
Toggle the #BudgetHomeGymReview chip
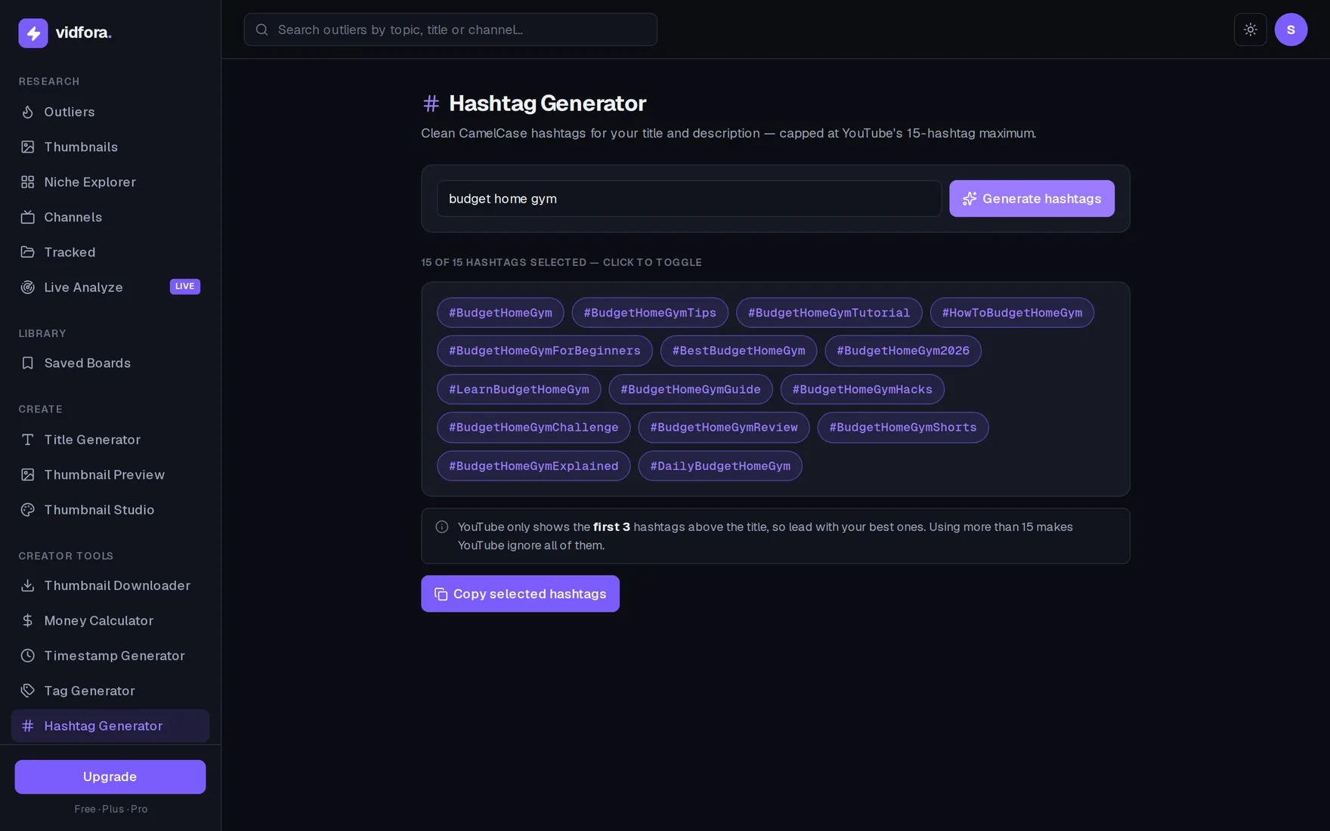coord(724,428)
